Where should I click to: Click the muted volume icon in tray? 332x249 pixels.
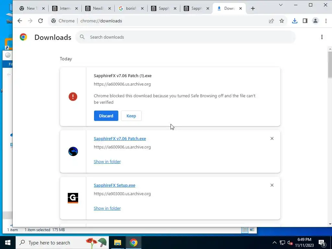(290, 243)
